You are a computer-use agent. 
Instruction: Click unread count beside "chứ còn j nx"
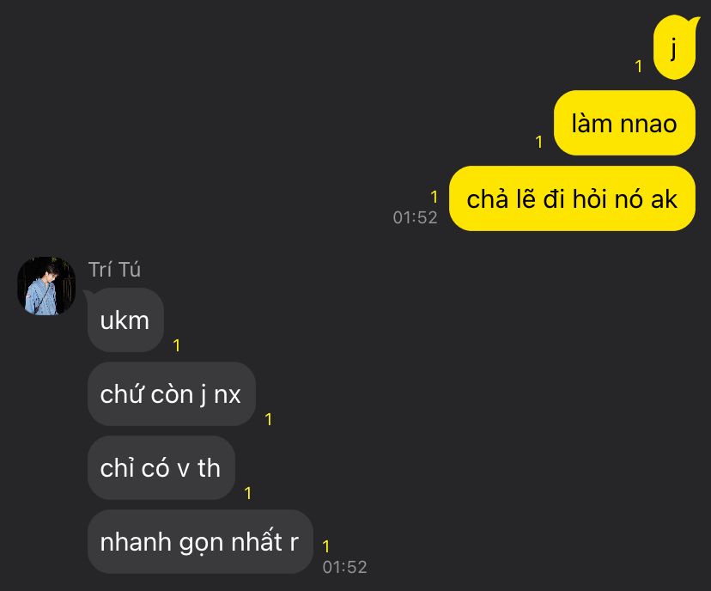(269, 419)
